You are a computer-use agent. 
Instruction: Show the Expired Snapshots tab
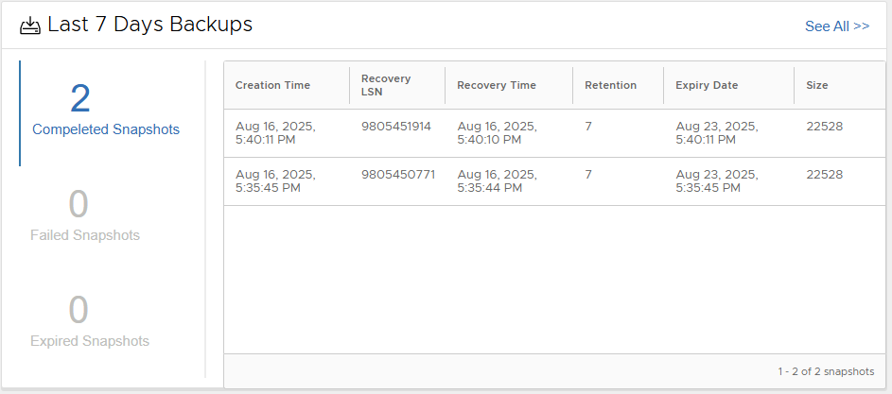pos(90,341)
